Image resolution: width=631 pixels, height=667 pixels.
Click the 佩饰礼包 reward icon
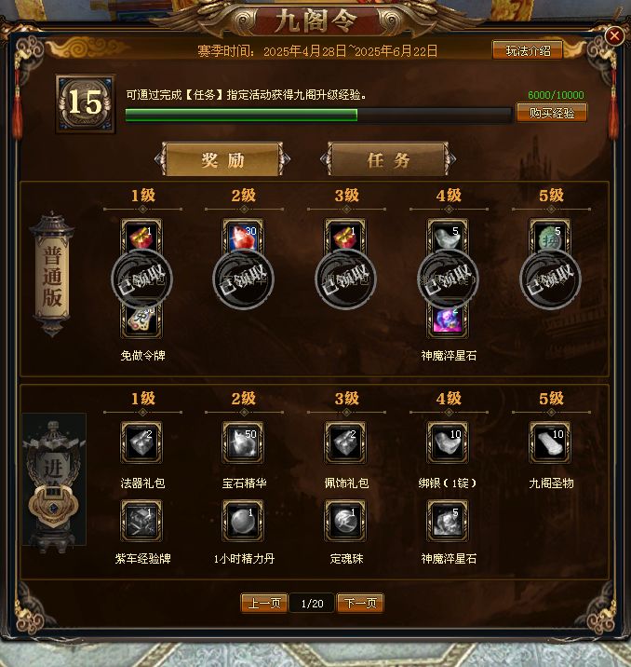(x=345, y=442)
